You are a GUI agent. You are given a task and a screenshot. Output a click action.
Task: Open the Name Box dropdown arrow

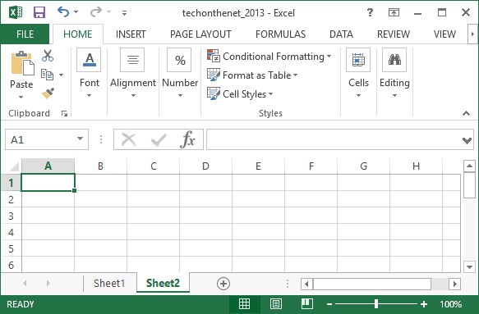point(80,139)
